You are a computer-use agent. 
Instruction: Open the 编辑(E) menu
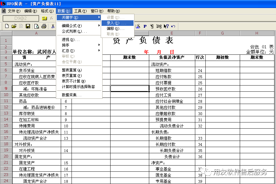tap(31, 11)
